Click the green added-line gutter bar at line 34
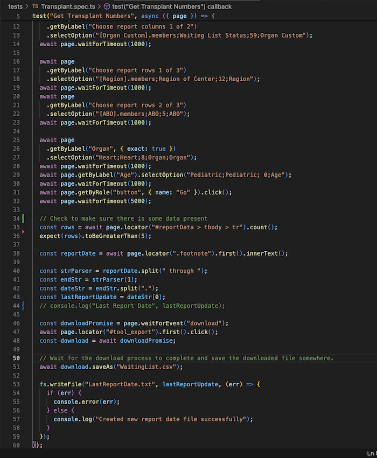The width and height of the screenshot is (377, 458). pos(23,219)
